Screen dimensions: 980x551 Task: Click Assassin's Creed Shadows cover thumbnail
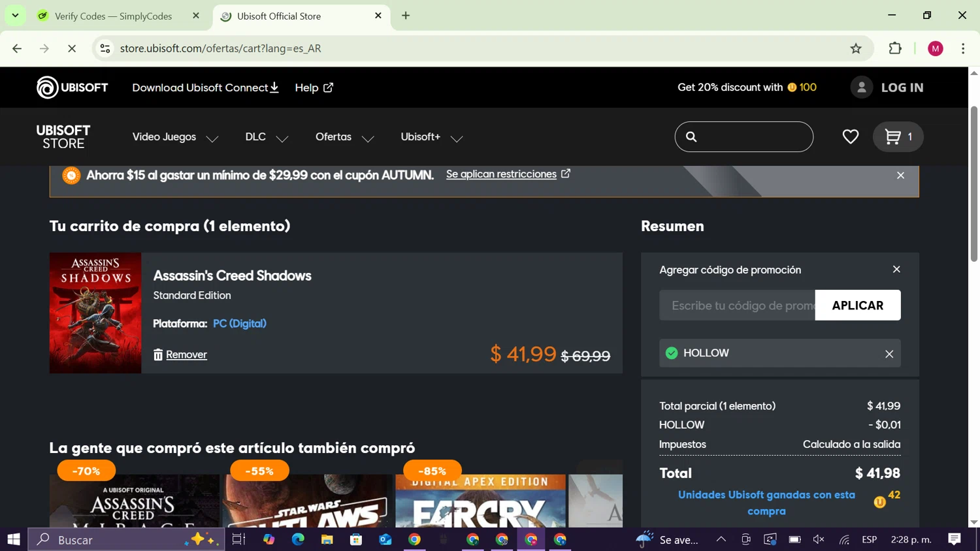[95, 313]
